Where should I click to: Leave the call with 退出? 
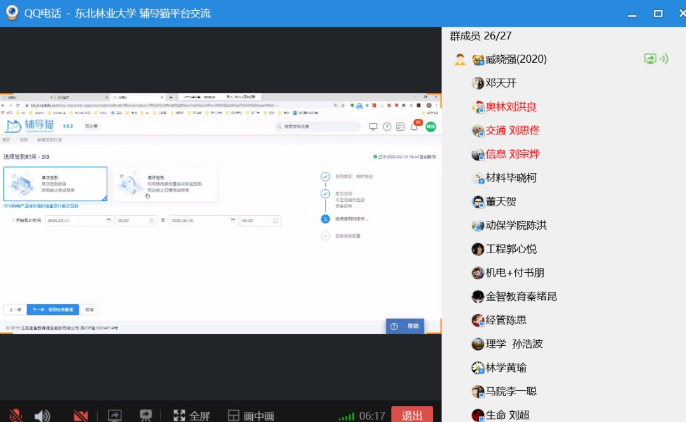point(412,415)
